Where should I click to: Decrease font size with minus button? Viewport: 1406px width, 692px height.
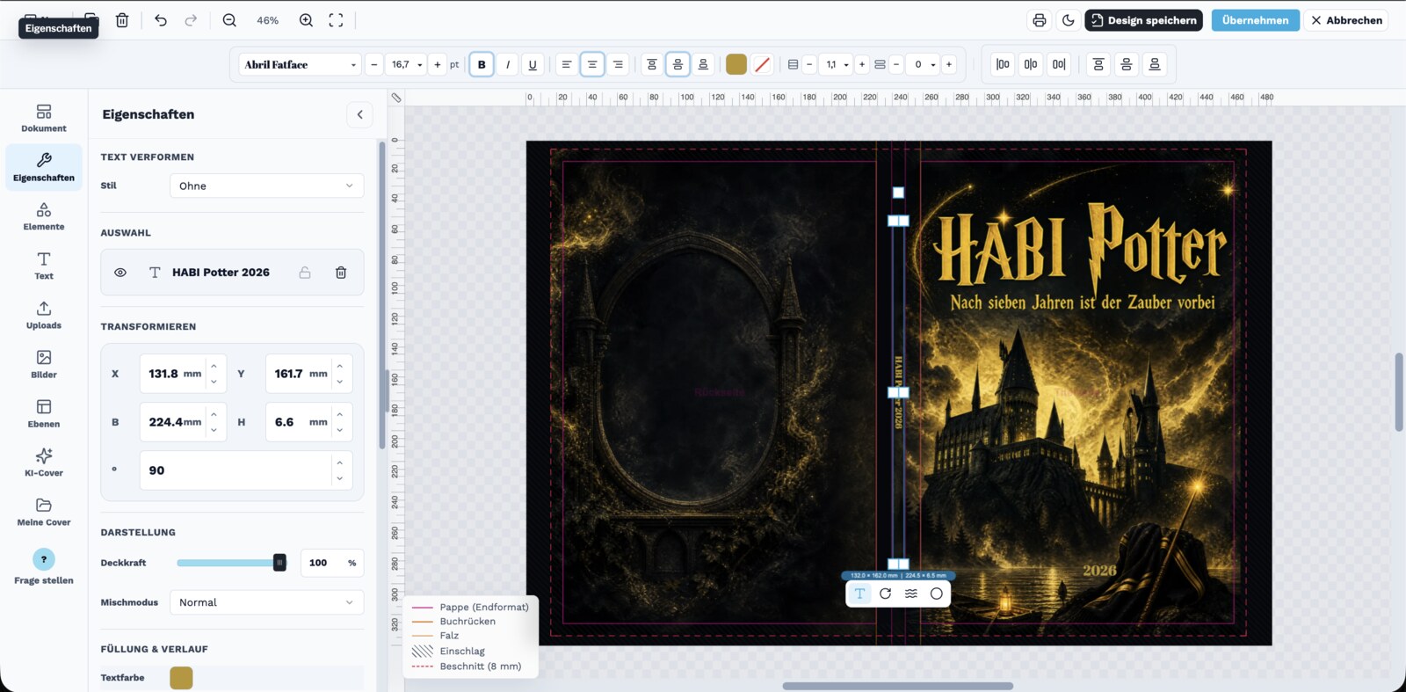pyautogui.click(x=373, y=64)
